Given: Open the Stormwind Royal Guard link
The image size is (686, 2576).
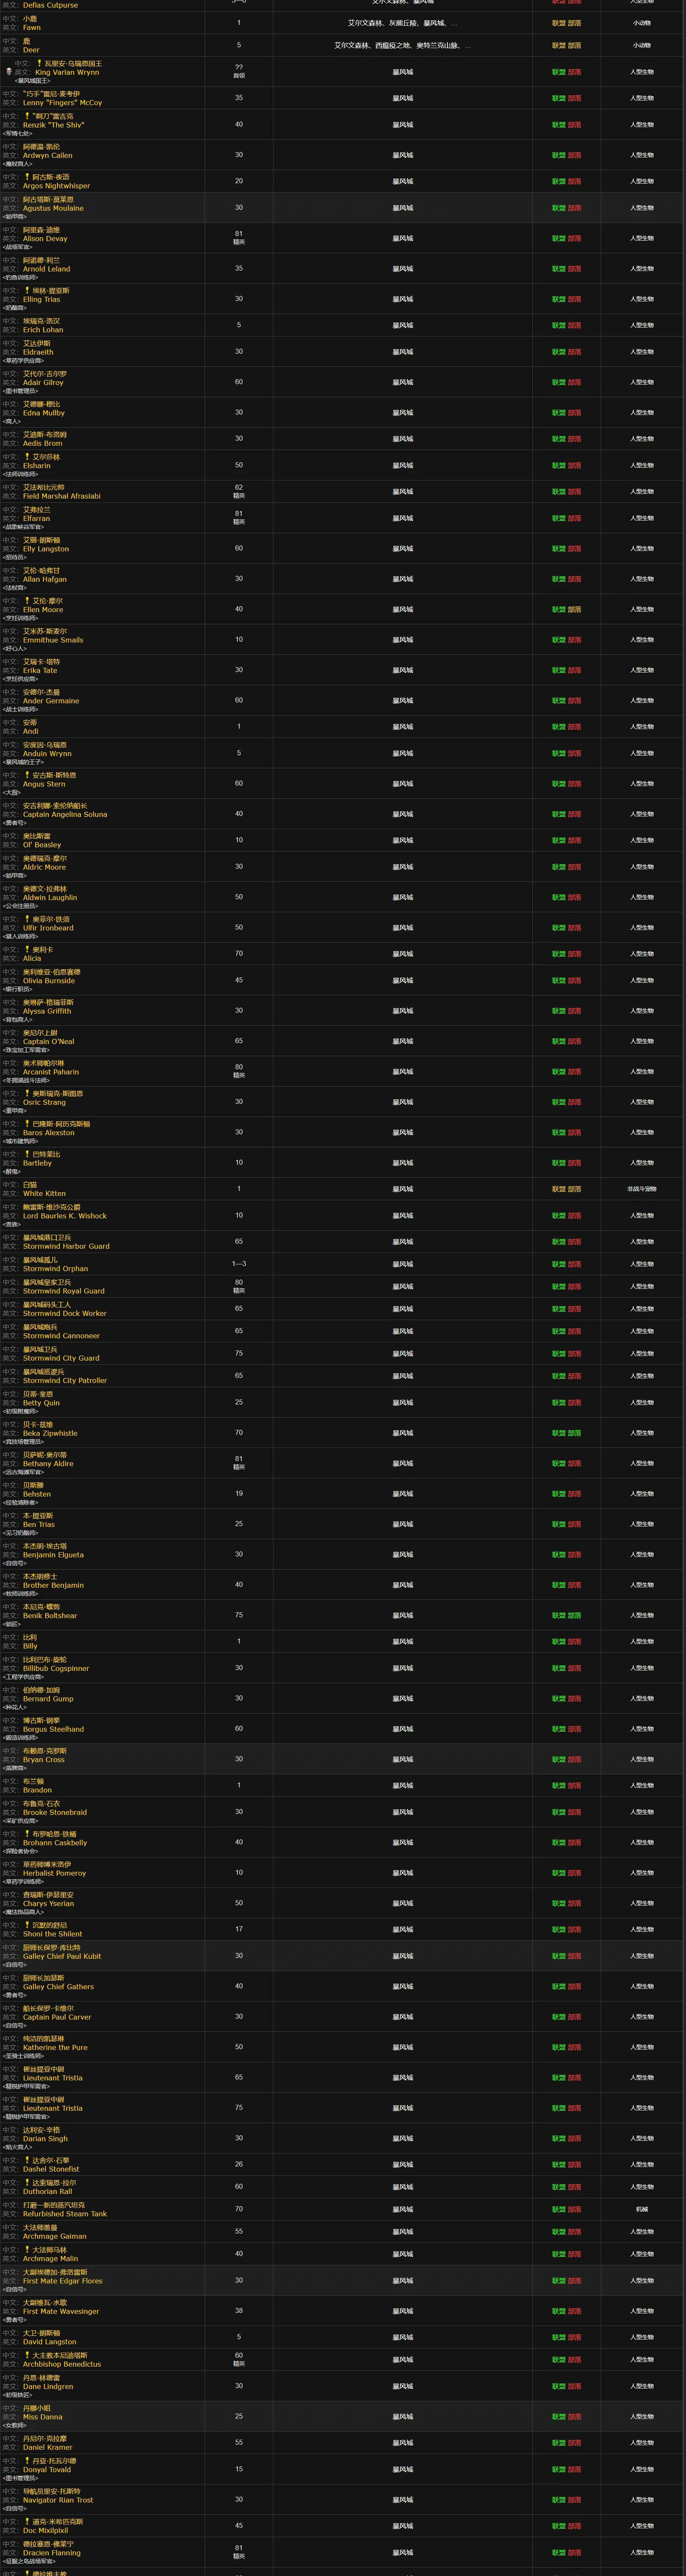Looking at the screenshot, I should (64, 1290).
